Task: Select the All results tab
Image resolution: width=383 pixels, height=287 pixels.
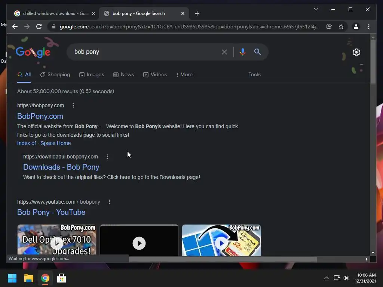Action: (x=24, y=75)
